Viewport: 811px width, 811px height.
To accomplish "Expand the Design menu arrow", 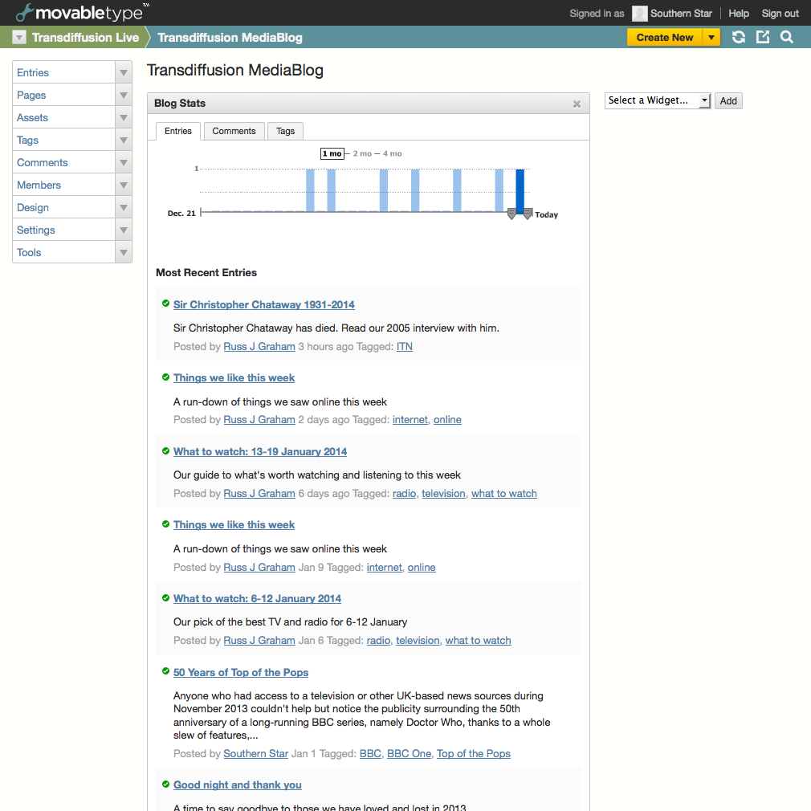I will pyautogui.click(x=124, y=207).
